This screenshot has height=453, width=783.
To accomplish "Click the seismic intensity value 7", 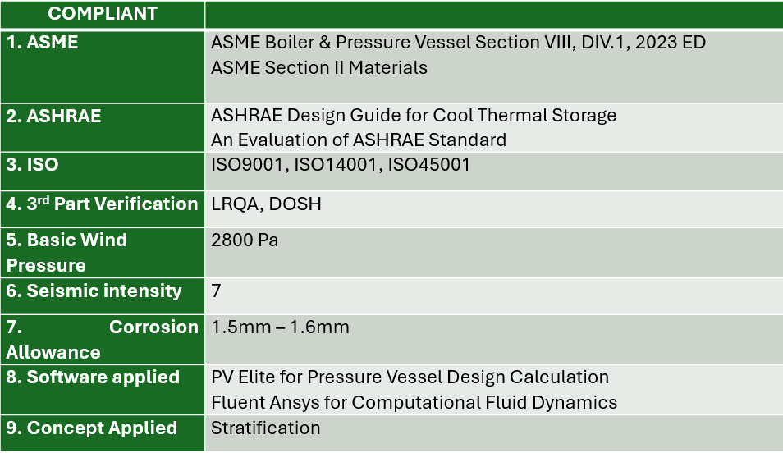I will [x=216, y=291].
